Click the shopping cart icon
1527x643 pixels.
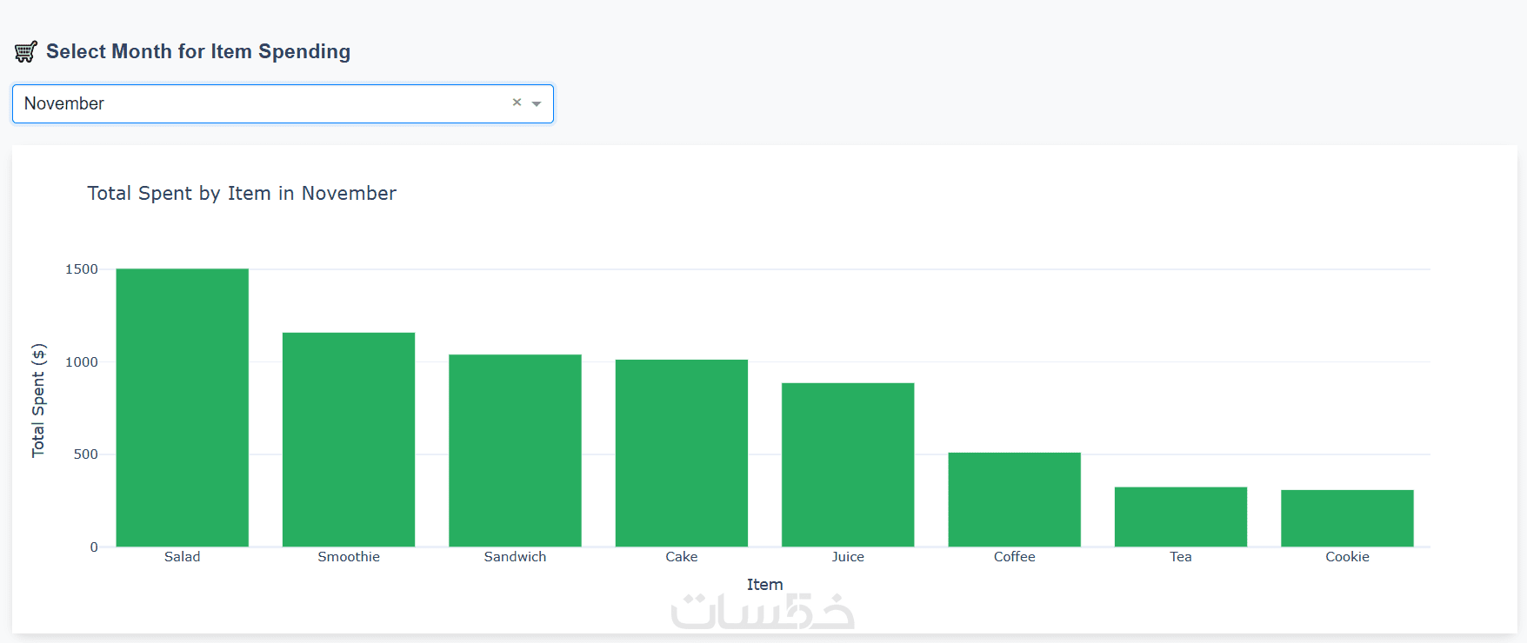(26, 52)
